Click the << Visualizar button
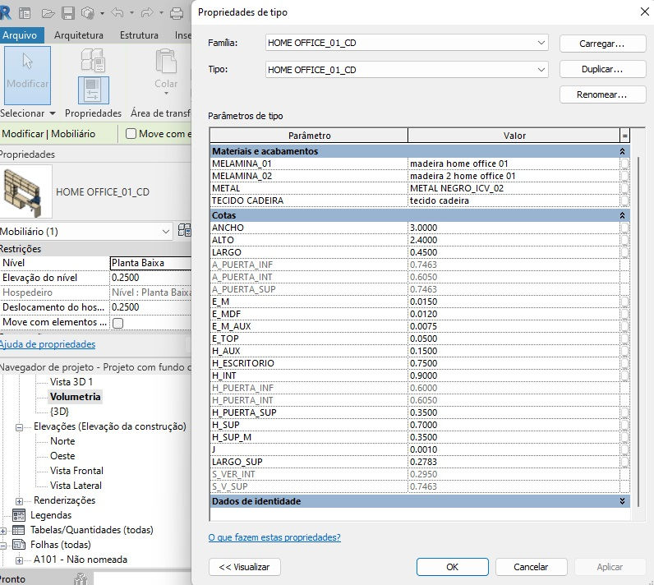 (x=244, y=567)
